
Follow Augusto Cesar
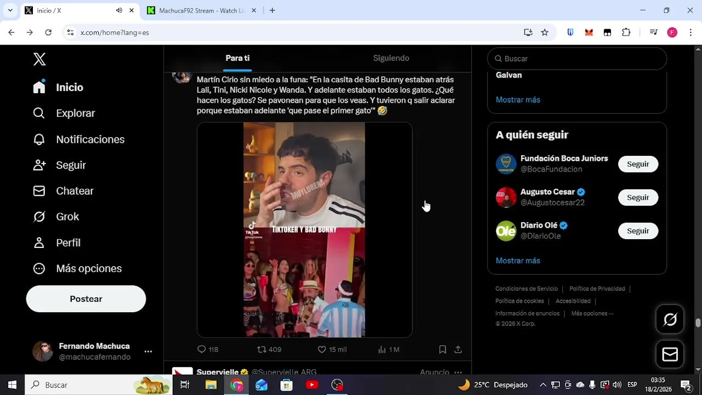pyautogui.click(x=638, y=198)
